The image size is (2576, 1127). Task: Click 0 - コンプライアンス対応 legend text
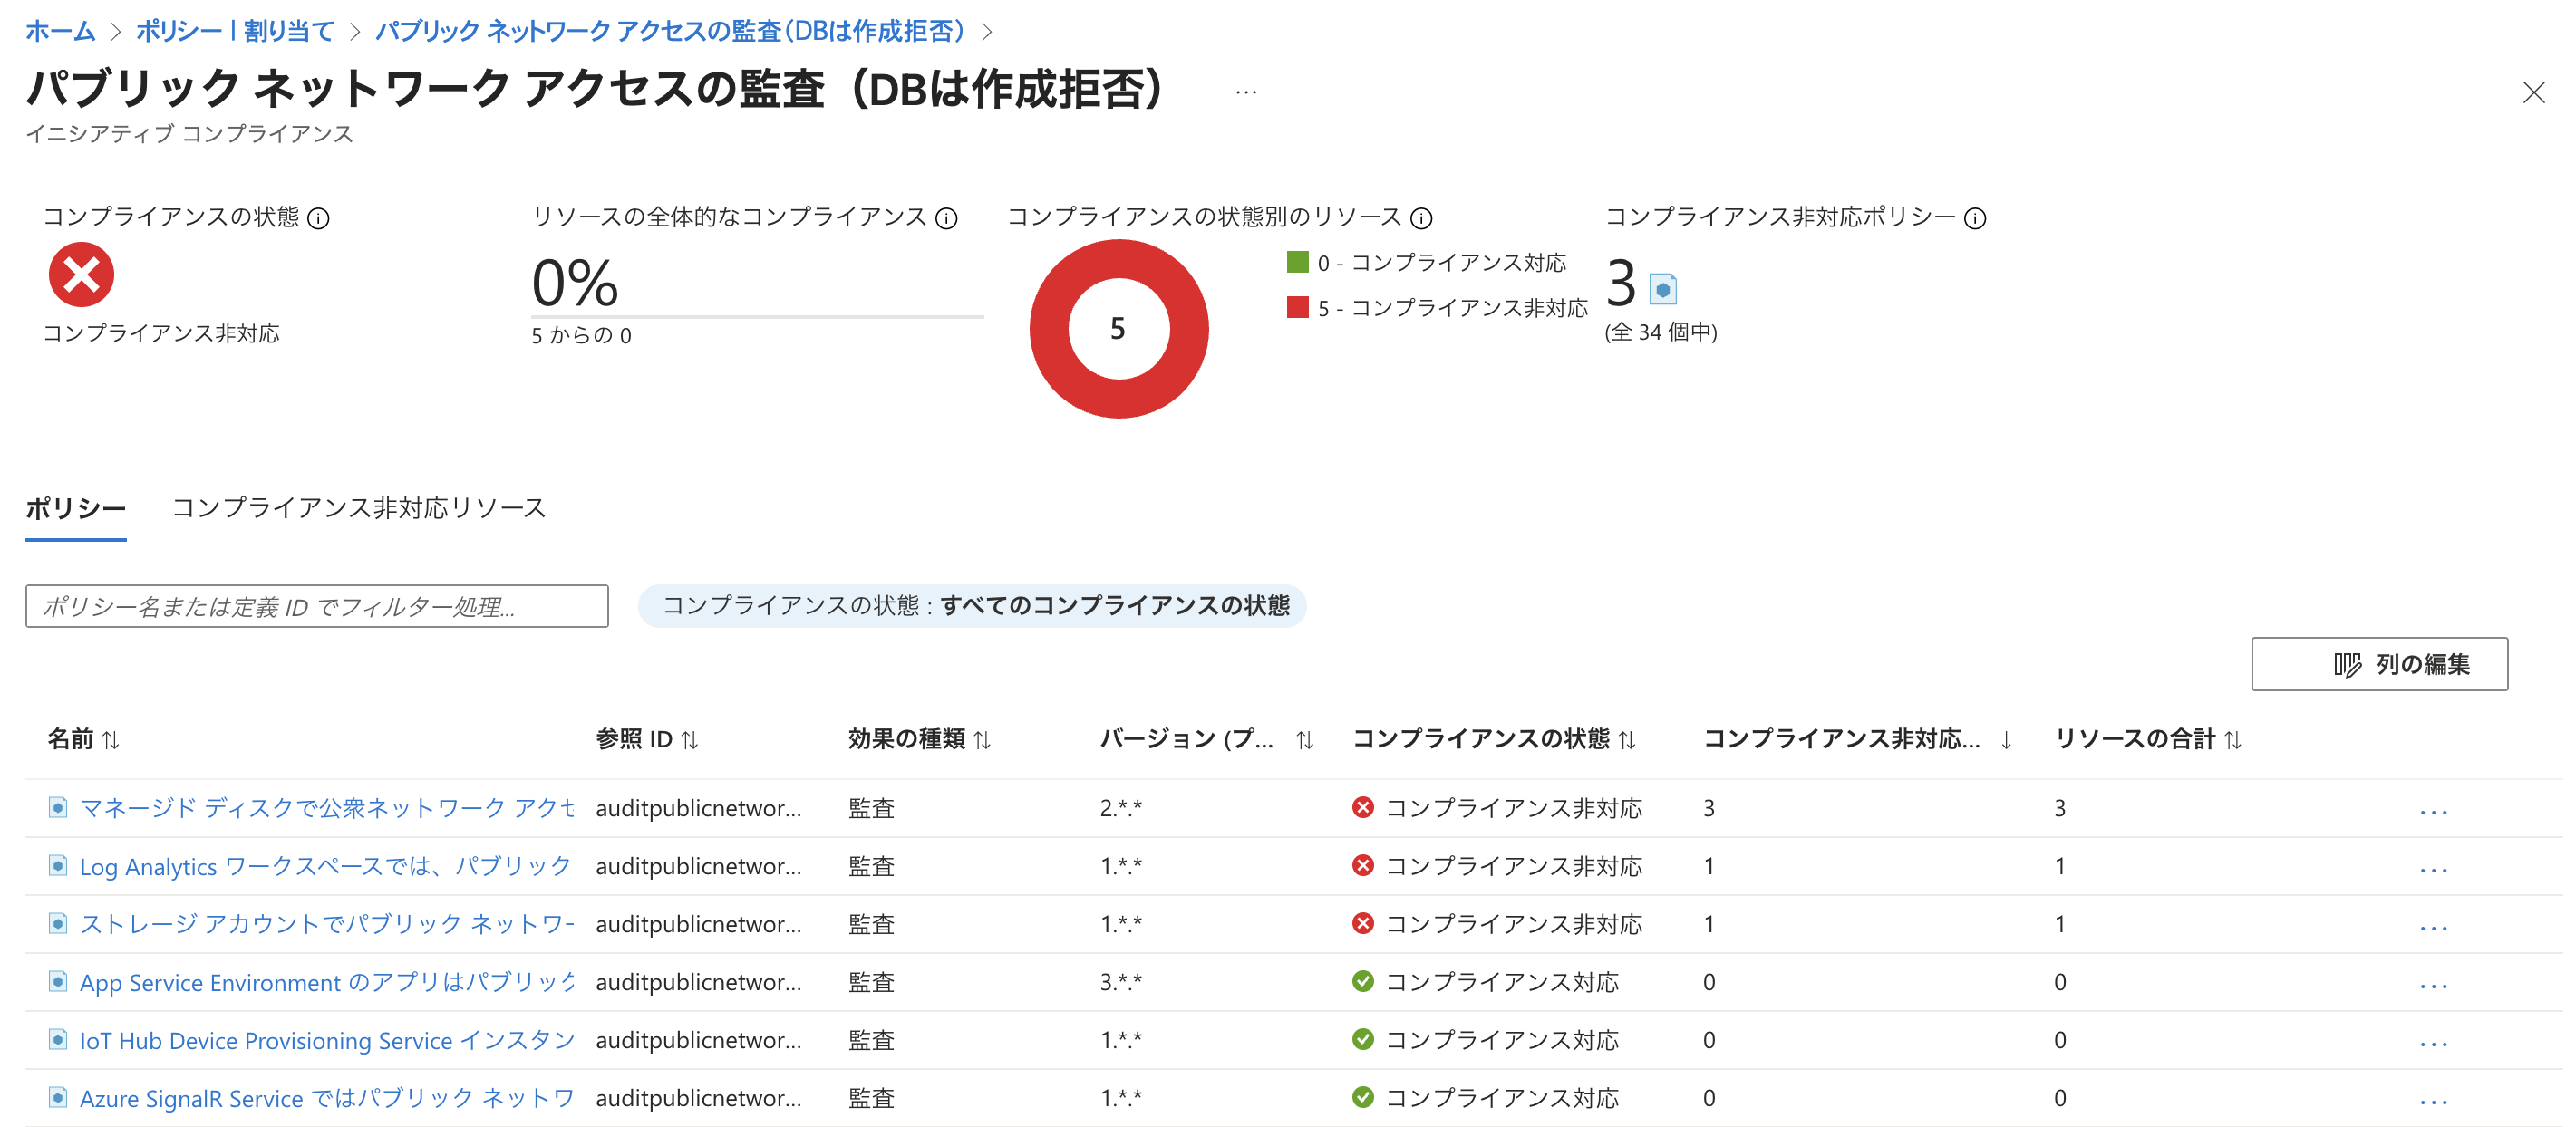(x=1441, y=263)
